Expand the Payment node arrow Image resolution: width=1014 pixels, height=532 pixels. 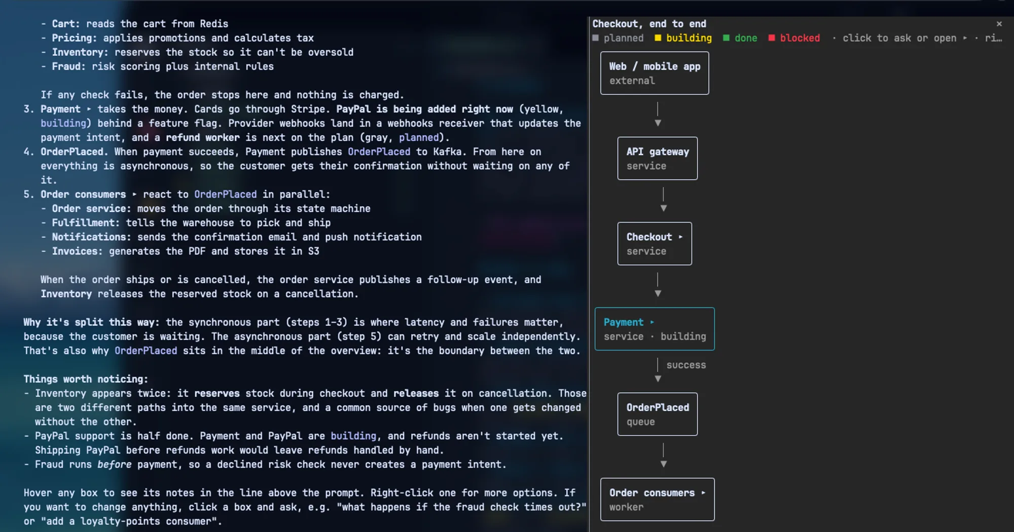[652, 322]
